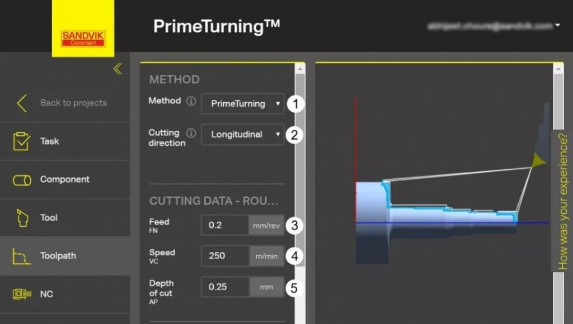Click the METHOD section heading
The image size is (573, 324).
175,79
